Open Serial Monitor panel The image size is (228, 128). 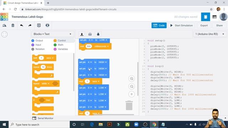(43, 118)
